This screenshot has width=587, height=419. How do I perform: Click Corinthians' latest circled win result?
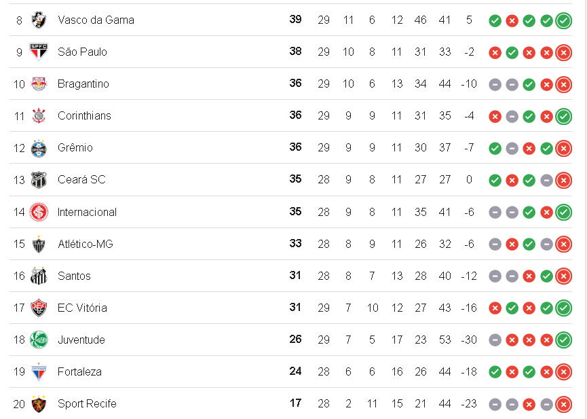[x=563, y=116]
